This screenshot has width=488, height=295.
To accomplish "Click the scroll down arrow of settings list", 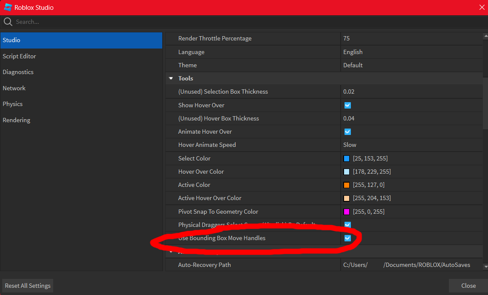I will 485,266.
